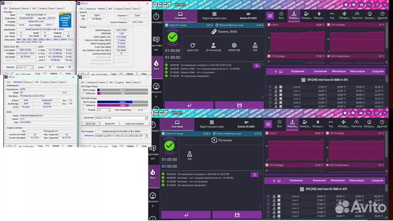Screen dimensions: 393x221
Task: Tick the Core 2 checkbox in RAM-test OCCT table
Action: [x=270, y=95]
